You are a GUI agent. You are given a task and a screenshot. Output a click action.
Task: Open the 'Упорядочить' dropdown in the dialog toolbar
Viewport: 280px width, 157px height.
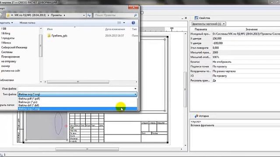pyautogui.click(x=7, y=23)
